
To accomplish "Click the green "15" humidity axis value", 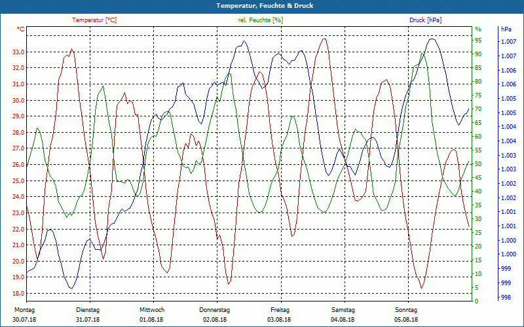I will coord(478,260).
